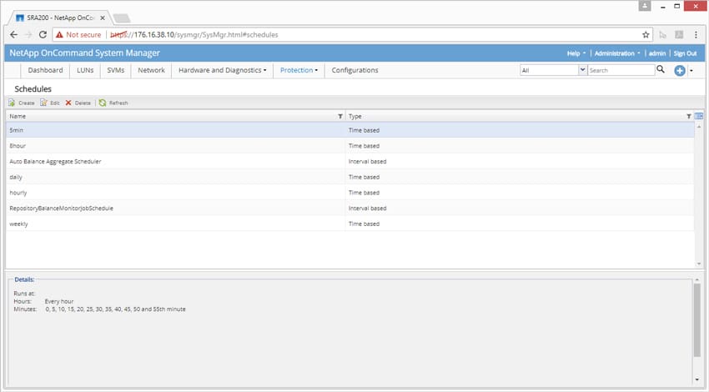
Task: Select the 5min schedule row
Action: click(x=350, y=130)
